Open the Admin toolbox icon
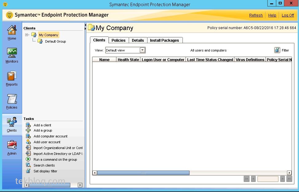Viewport: 299px width, 192px height. click(12, 145)
